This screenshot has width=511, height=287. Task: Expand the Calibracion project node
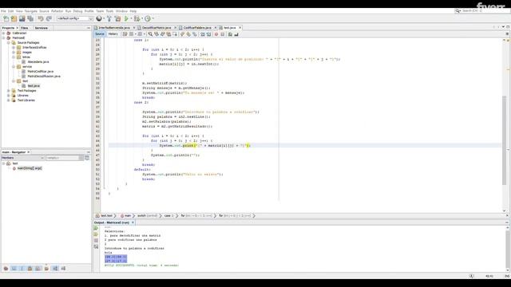pos(4,33)
